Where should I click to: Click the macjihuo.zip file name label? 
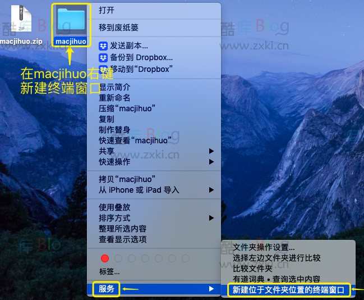(x=21, y=42)
